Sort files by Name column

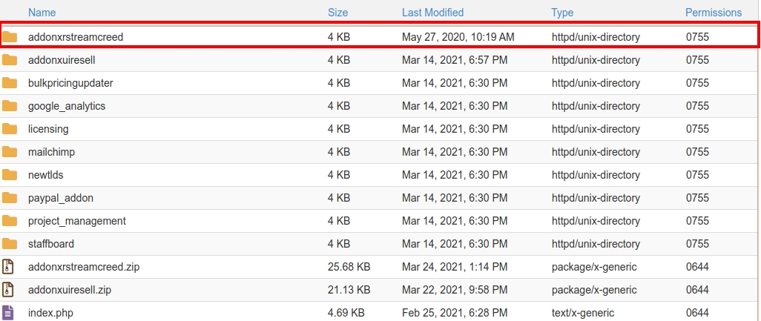pyautogui.click(x=42, y=13)
